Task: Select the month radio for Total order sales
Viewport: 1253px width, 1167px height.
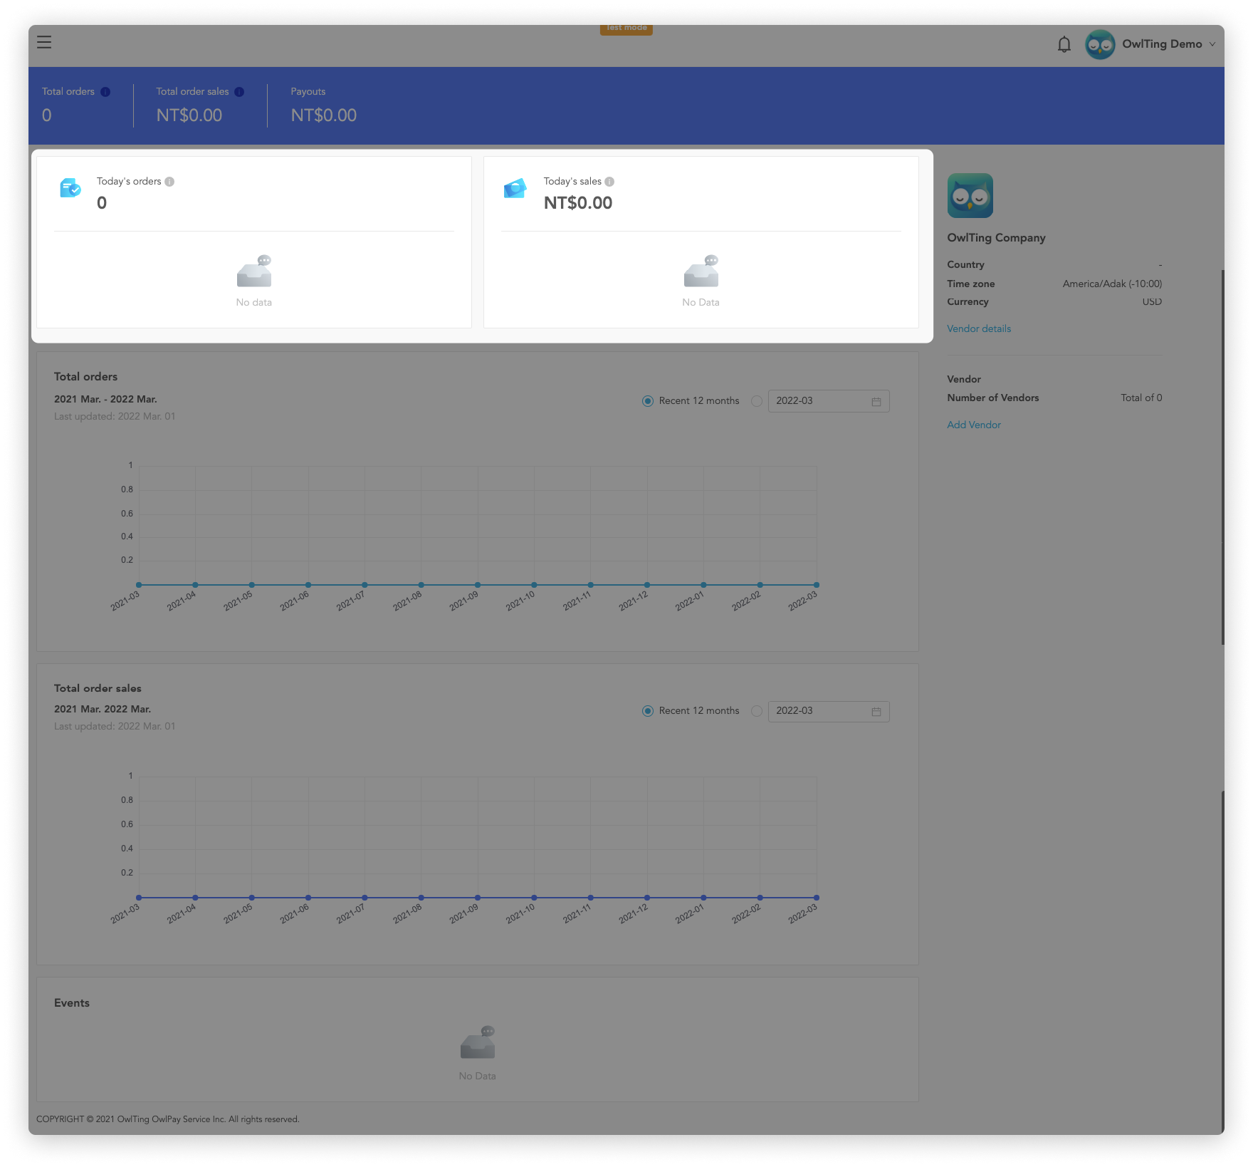Action: (757, 711)
